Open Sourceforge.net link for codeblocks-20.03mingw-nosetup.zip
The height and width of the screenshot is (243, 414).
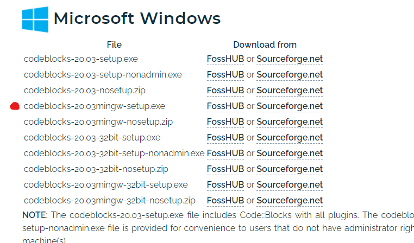click(x=290, y=121)
